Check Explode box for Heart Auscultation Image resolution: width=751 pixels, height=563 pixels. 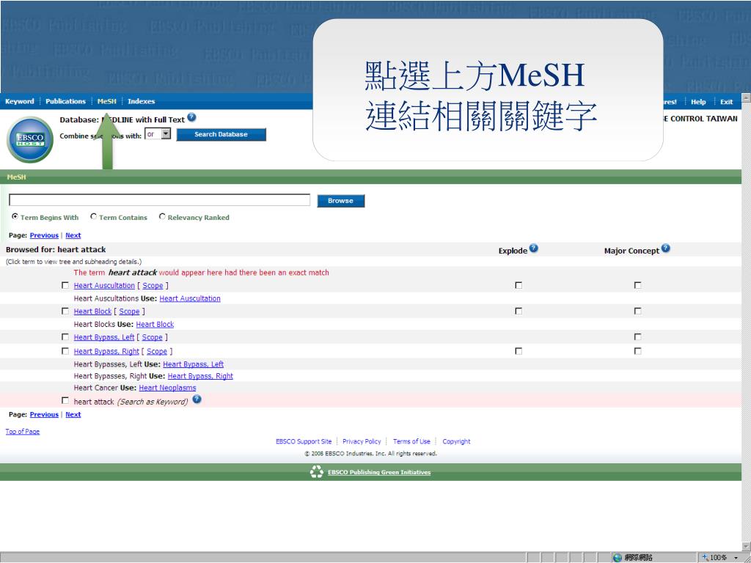[519, 285]
